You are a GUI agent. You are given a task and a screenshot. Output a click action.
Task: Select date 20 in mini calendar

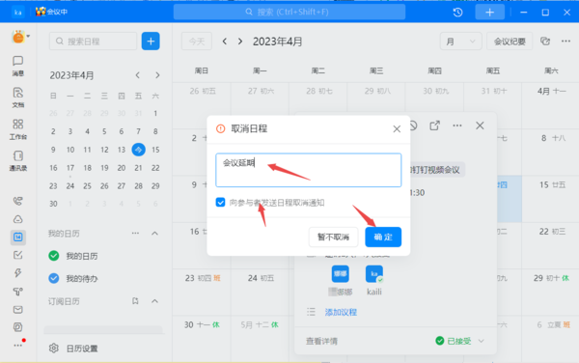click(x=122, y=168)
